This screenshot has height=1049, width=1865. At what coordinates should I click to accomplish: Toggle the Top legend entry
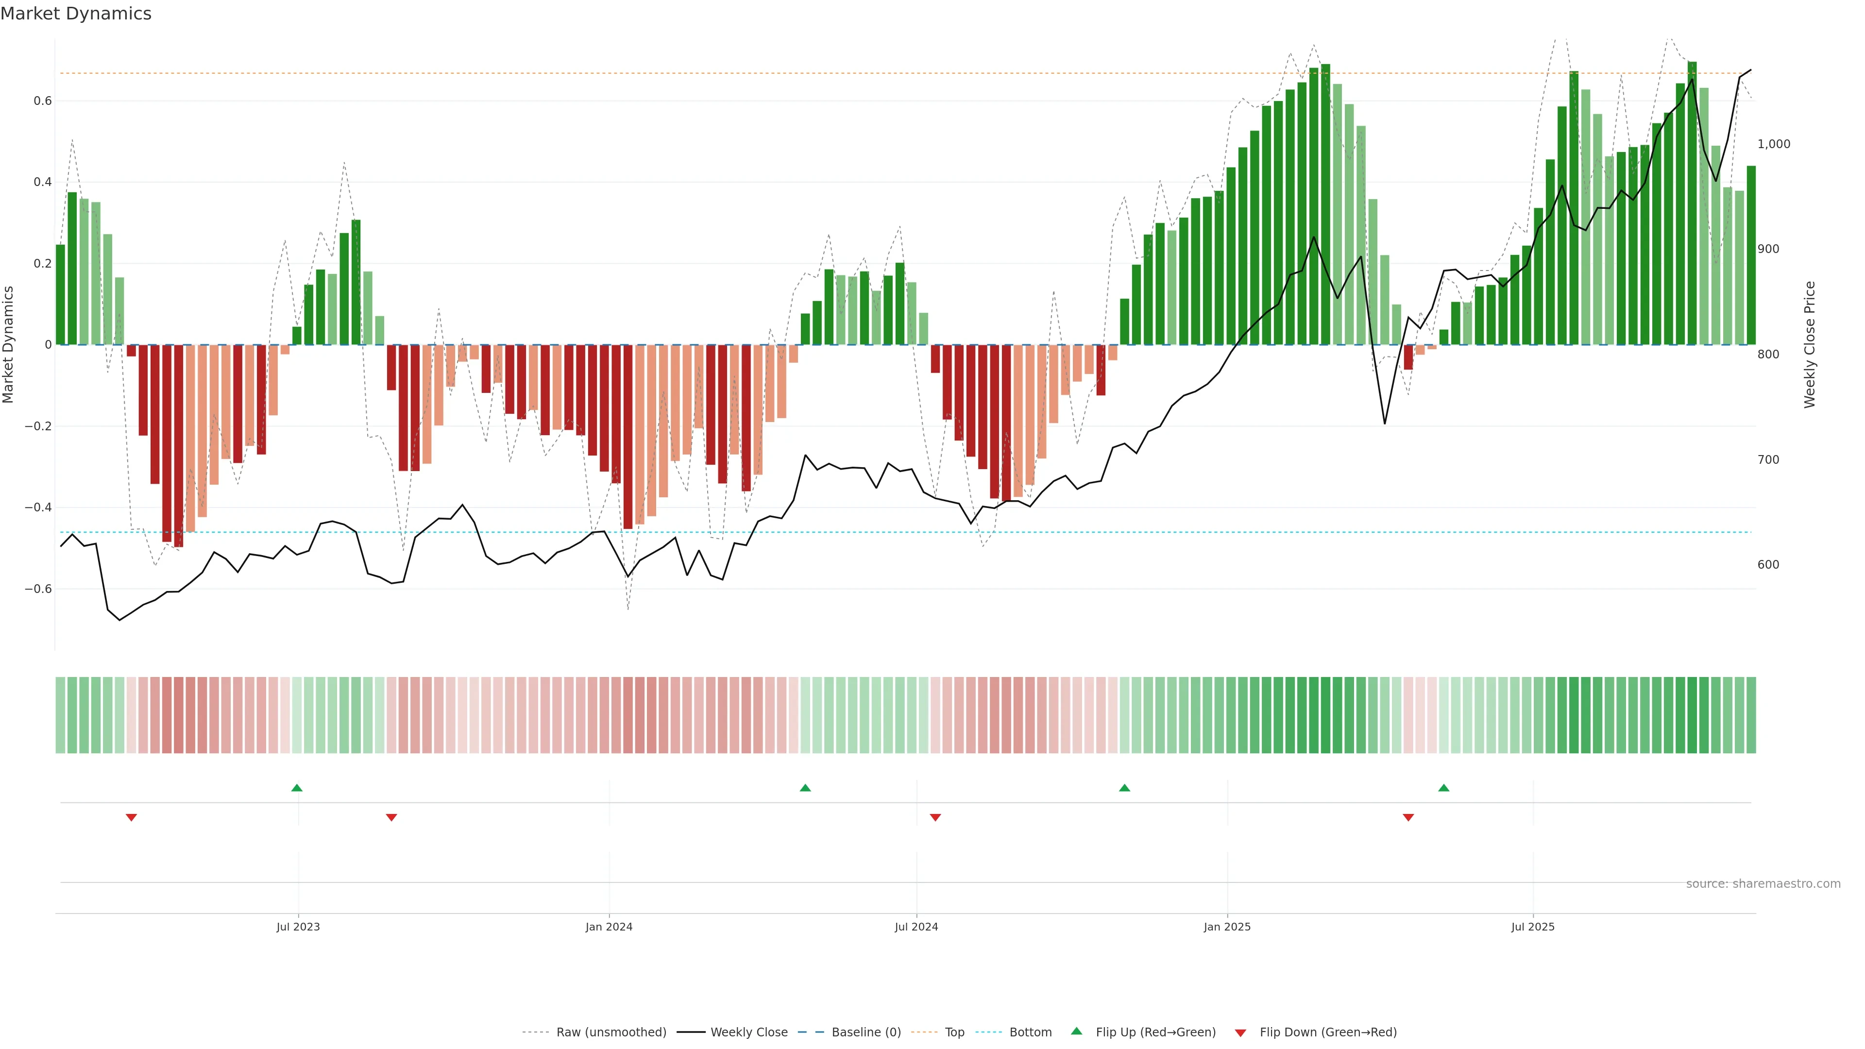[x=954, y=1032]
